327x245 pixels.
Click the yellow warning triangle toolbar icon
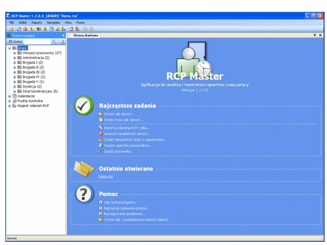tap(31, 29)
